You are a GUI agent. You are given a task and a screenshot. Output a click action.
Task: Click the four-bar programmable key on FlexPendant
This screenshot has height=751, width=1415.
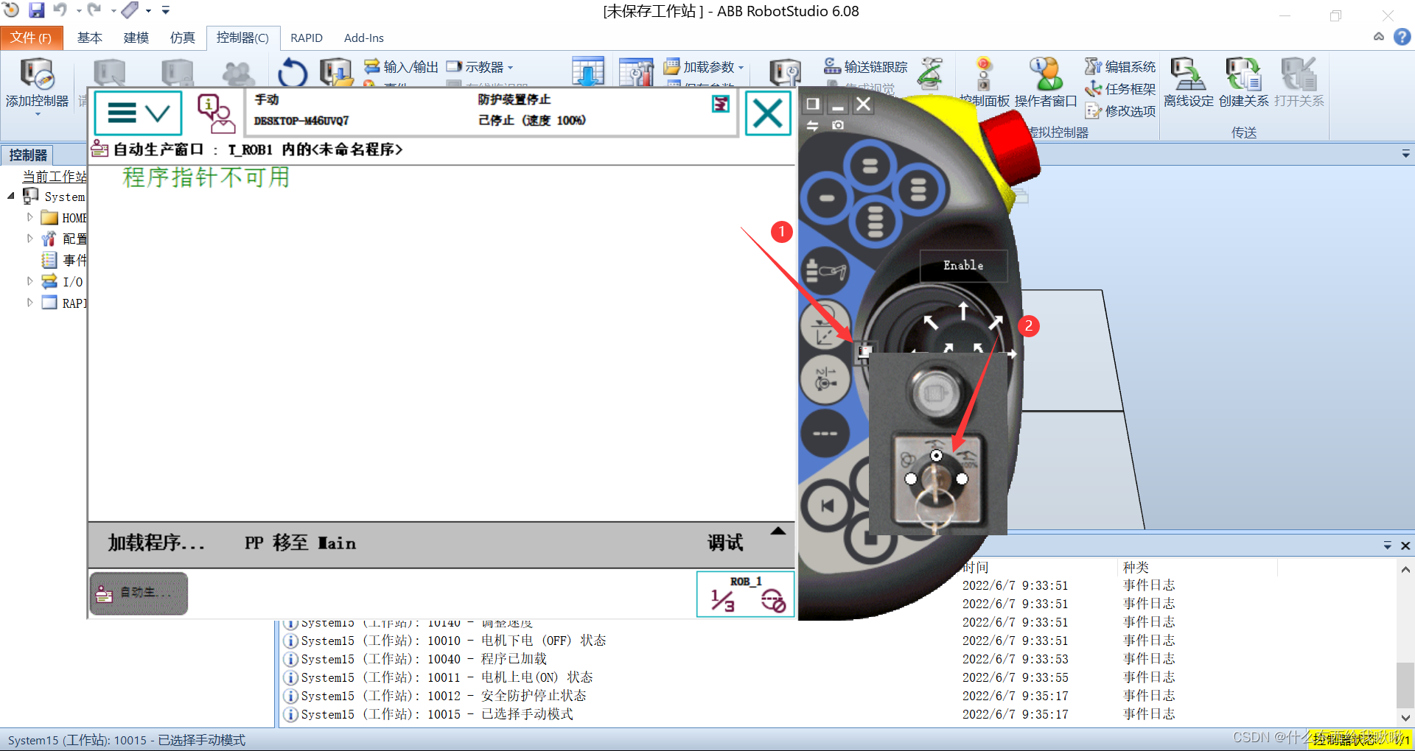pyautogui.click(x=875, y=221)
